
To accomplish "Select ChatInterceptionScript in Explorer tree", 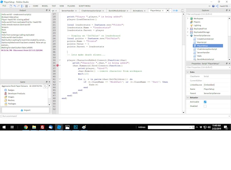I will point(207,49).
